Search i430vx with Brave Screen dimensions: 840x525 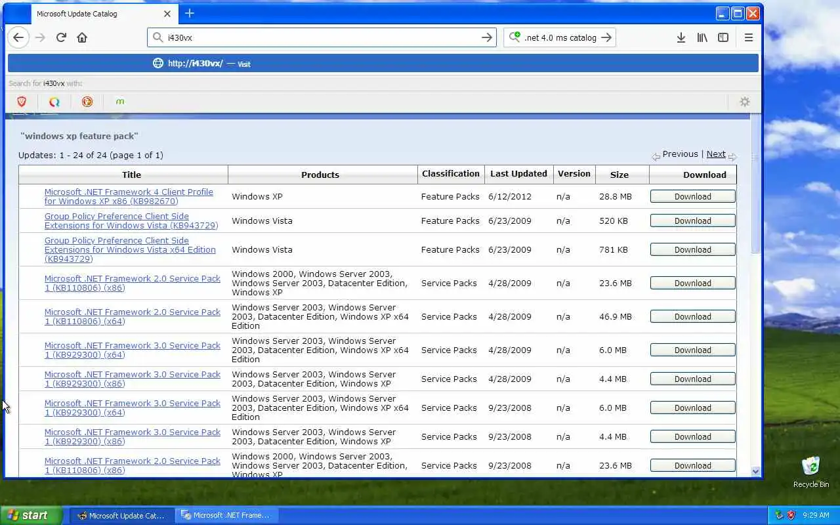(x=22, y=102)
